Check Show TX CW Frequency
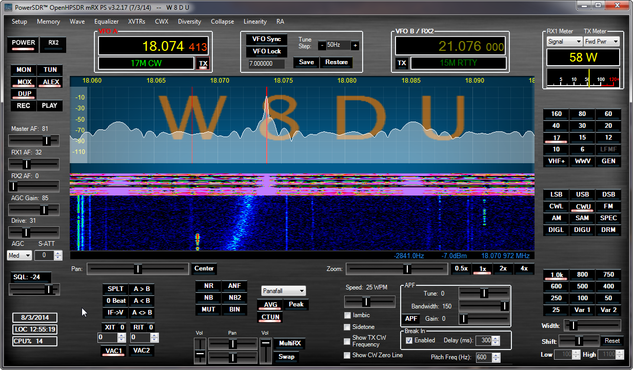 (x=365, y=341)
